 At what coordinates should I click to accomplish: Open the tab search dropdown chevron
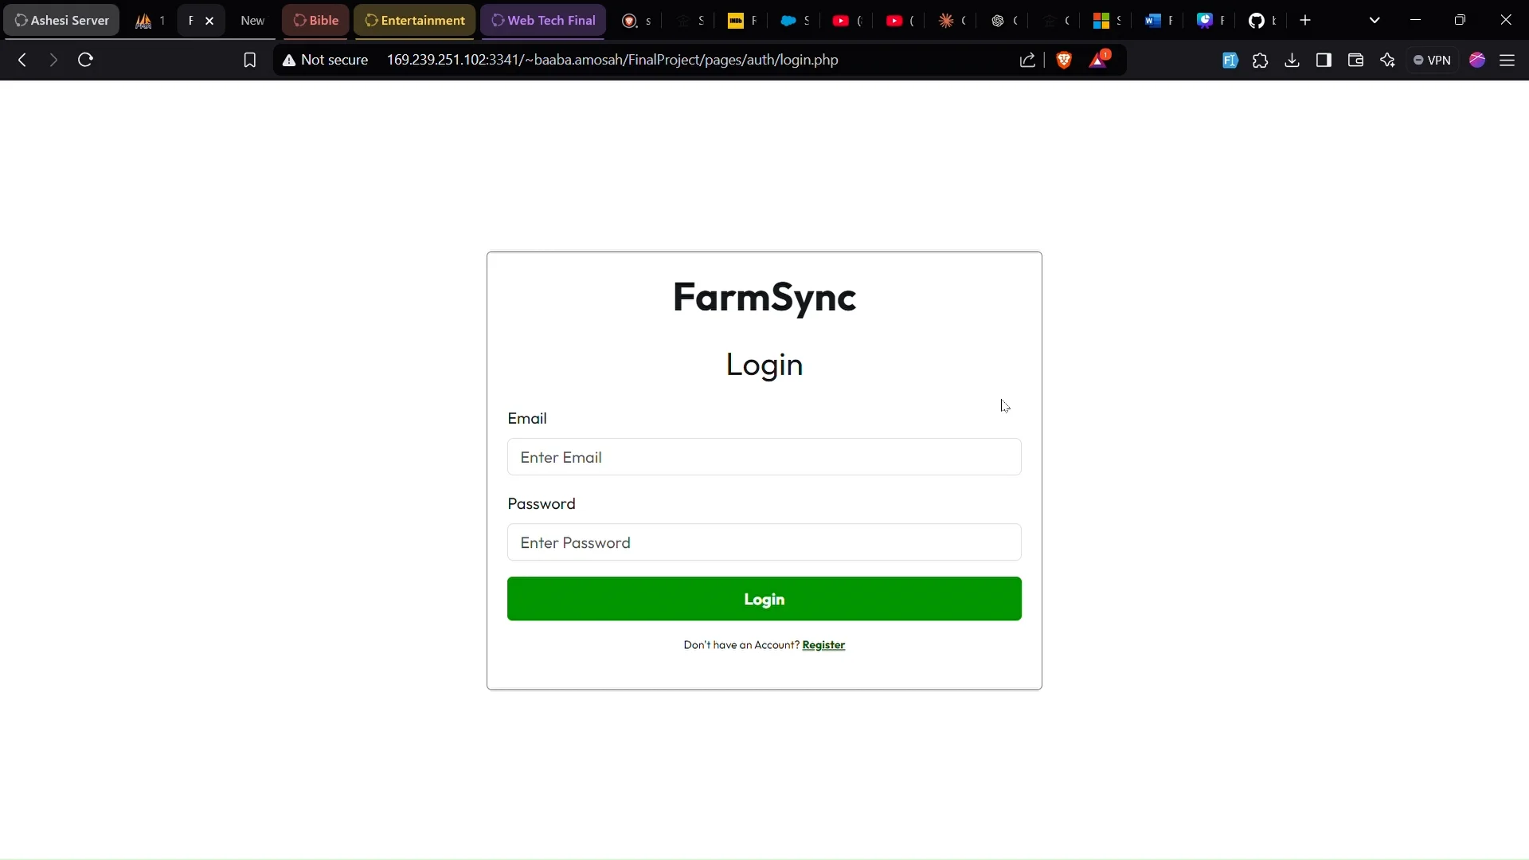click(x=1374, y=20)
